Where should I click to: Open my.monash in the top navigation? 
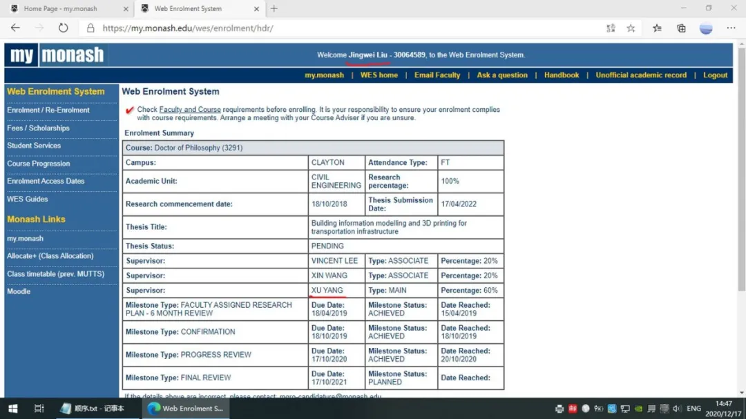coord(324,75)
